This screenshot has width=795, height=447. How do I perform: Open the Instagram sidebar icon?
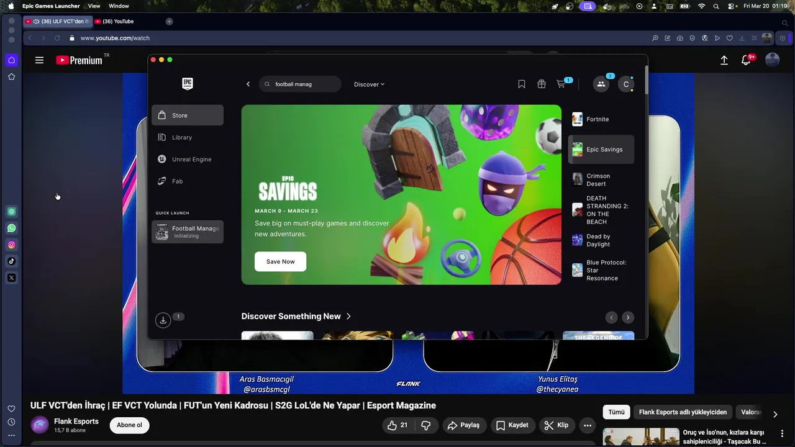pos(11,245)
